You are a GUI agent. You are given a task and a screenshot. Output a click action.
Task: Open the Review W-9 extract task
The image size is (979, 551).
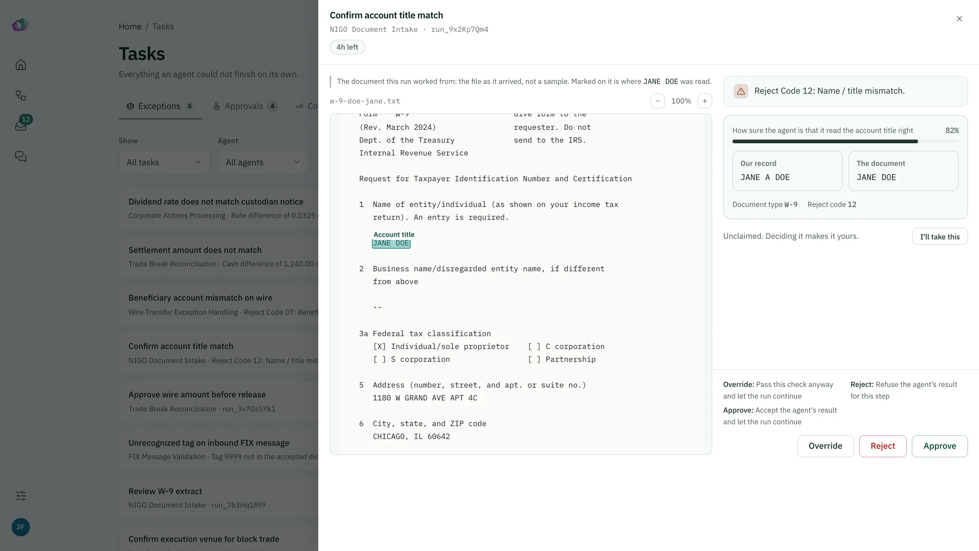(x=219, y=498)
